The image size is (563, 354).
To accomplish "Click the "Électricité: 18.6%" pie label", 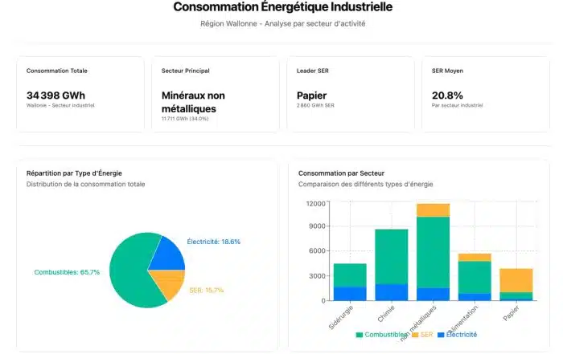I will point(213,242).
